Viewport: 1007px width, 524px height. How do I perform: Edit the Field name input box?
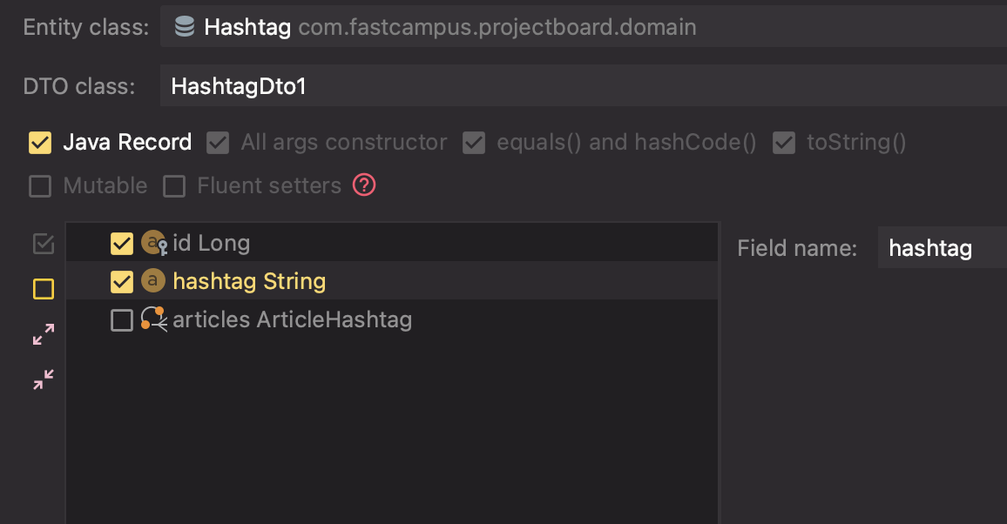point(941,249)
